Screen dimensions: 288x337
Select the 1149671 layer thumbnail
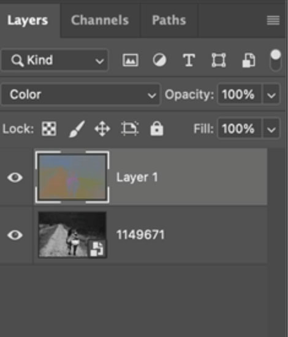click(72, 235)
